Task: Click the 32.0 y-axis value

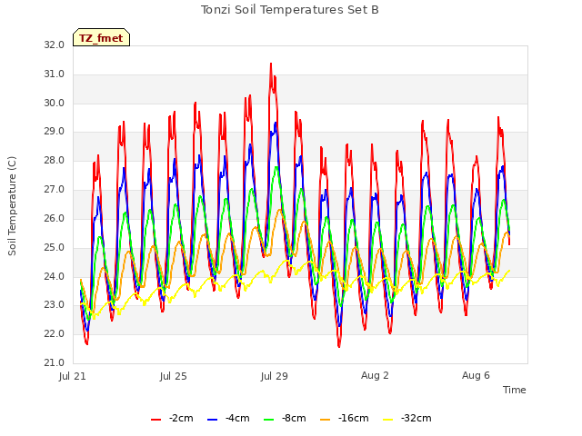Action: coord(55,45)
